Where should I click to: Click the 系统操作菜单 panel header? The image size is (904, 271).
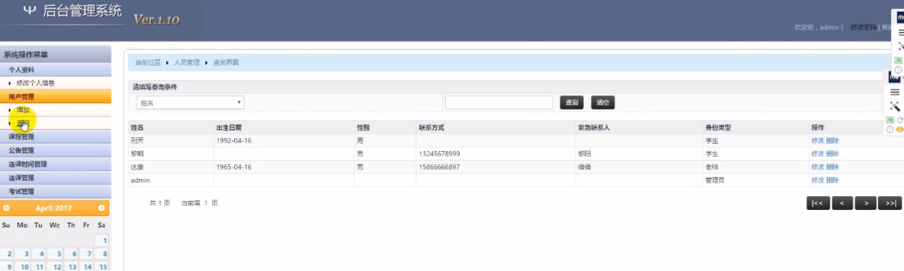point(25,54)
